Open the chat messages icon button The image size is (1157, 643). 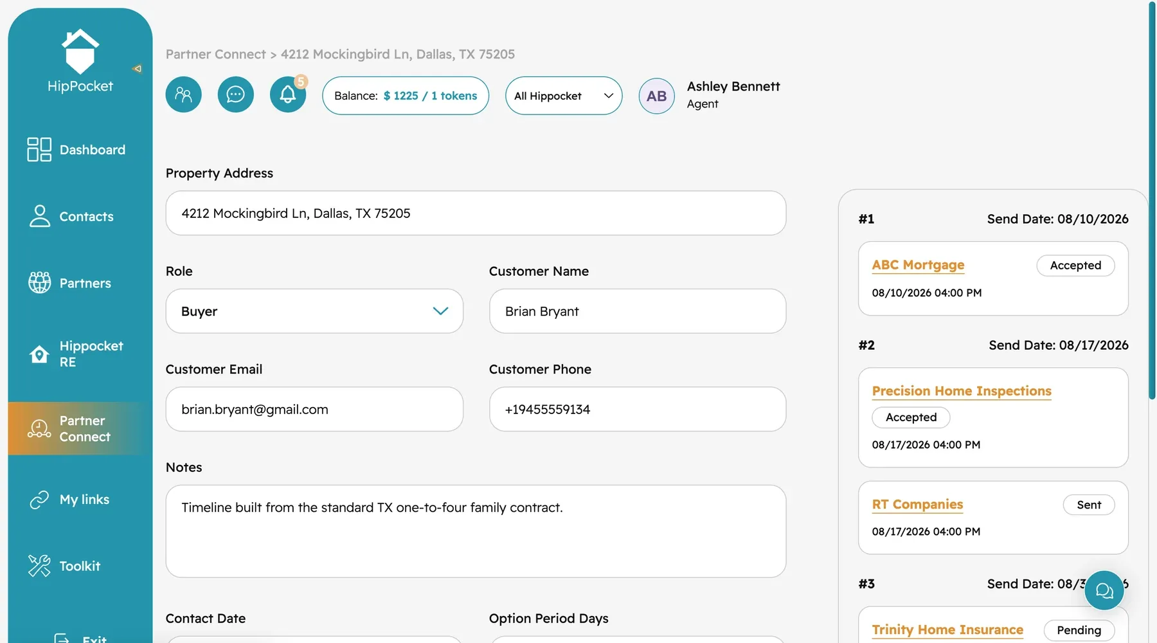(x=236, y=95)
